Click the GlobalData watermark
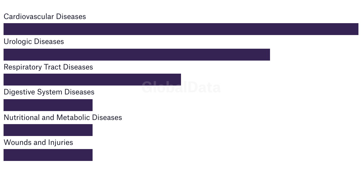This screenshot has width=362, height=174. (181, 87)
